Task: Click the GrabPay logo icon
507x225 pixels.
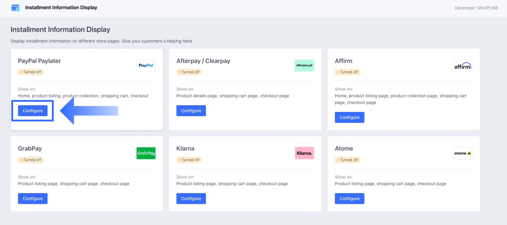Action: [146, 153]
